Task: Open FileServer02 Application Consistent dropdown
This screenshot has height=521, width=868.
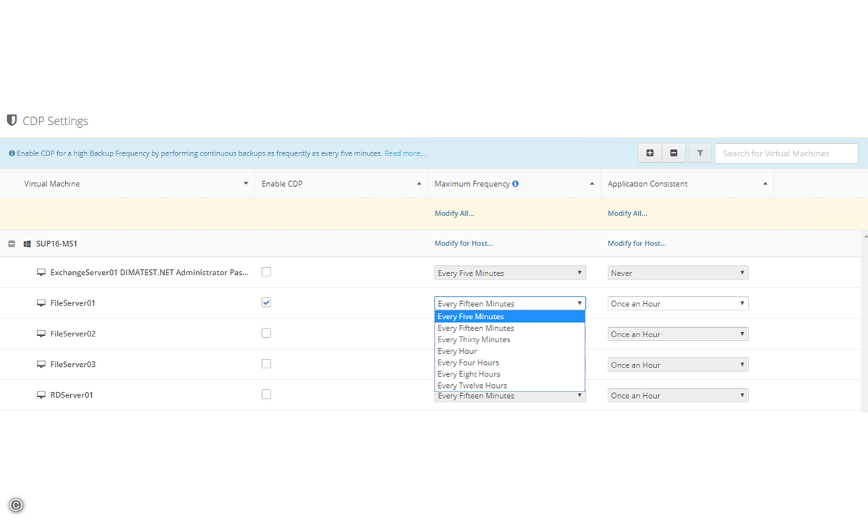Action: pyautogui.click(x=678, y=334)
